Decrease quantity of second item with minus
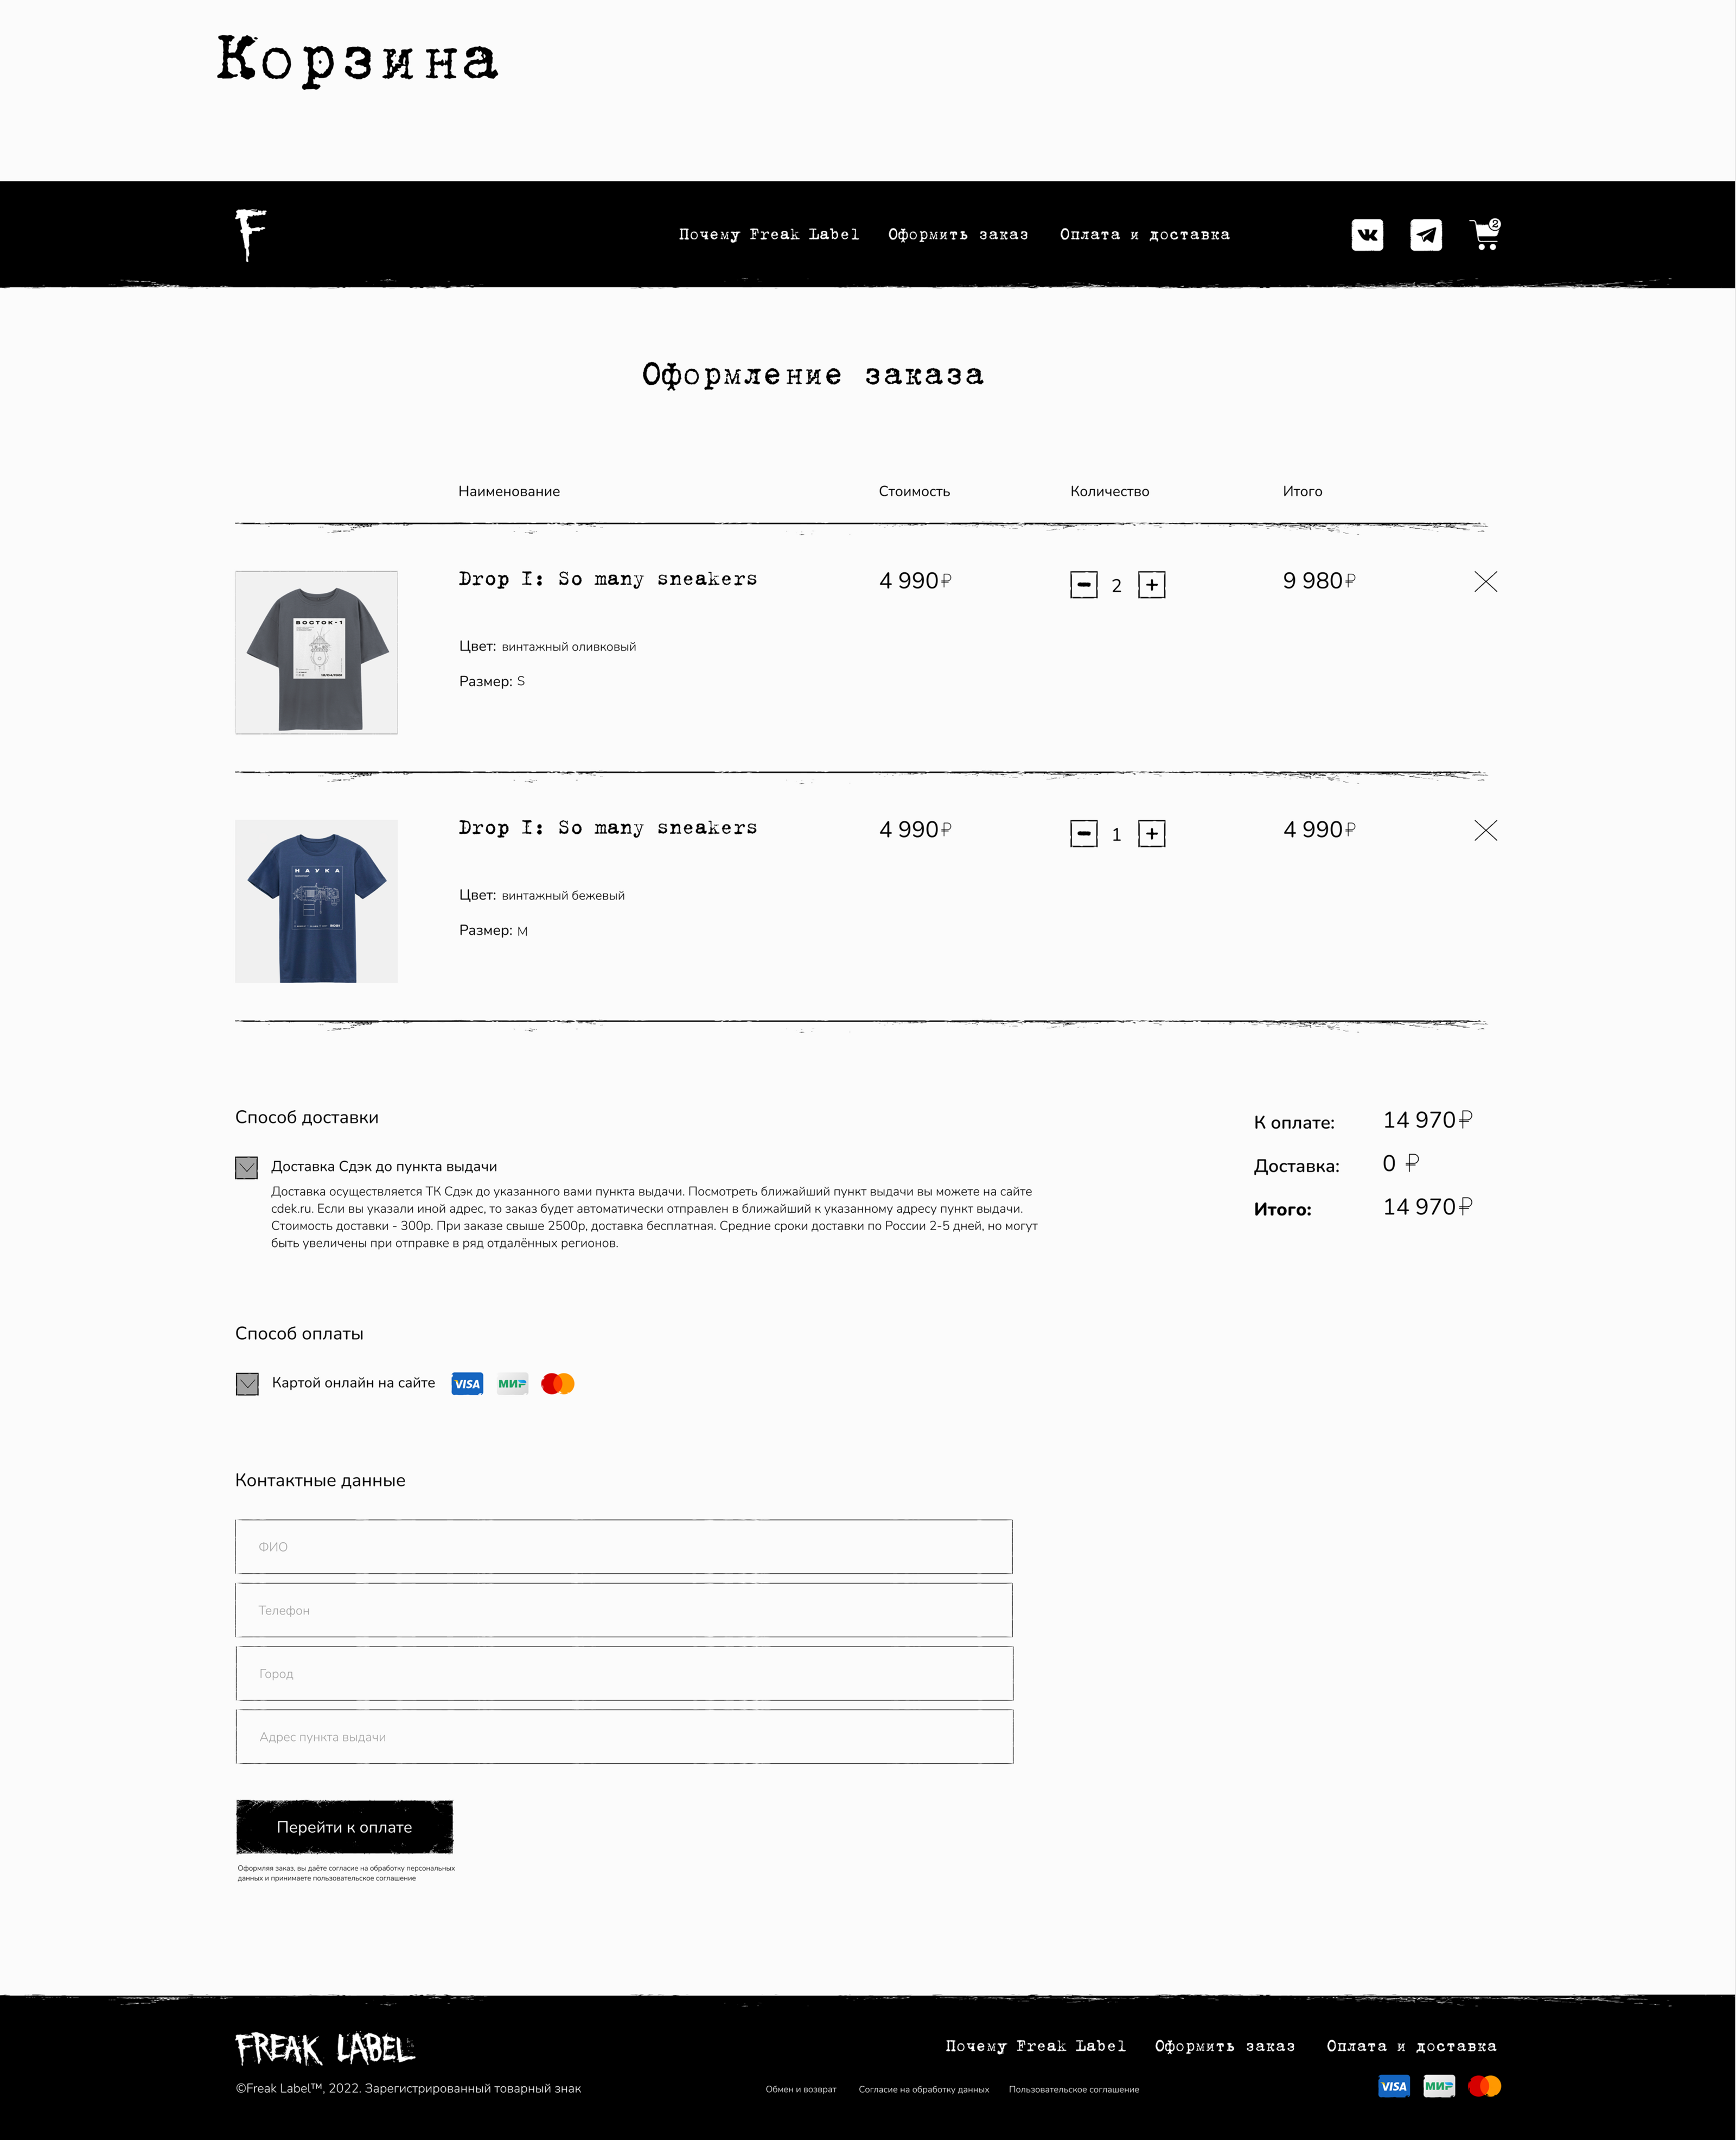The height and width of the screenshot is (2140, 1736). click(x=1084, y=833)
